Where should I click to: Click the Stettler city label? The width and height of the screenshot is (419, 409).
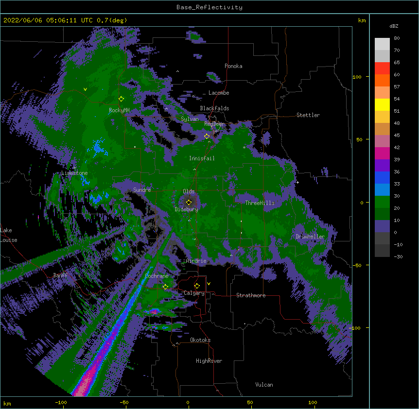pyautogui.click(x=308, y=115)
